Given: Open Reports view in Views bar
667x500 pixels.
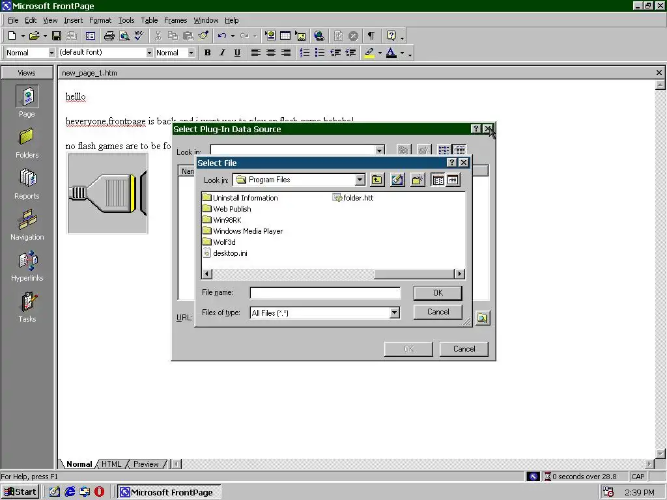Looking at the screenshot, I should tap(27, 184).
